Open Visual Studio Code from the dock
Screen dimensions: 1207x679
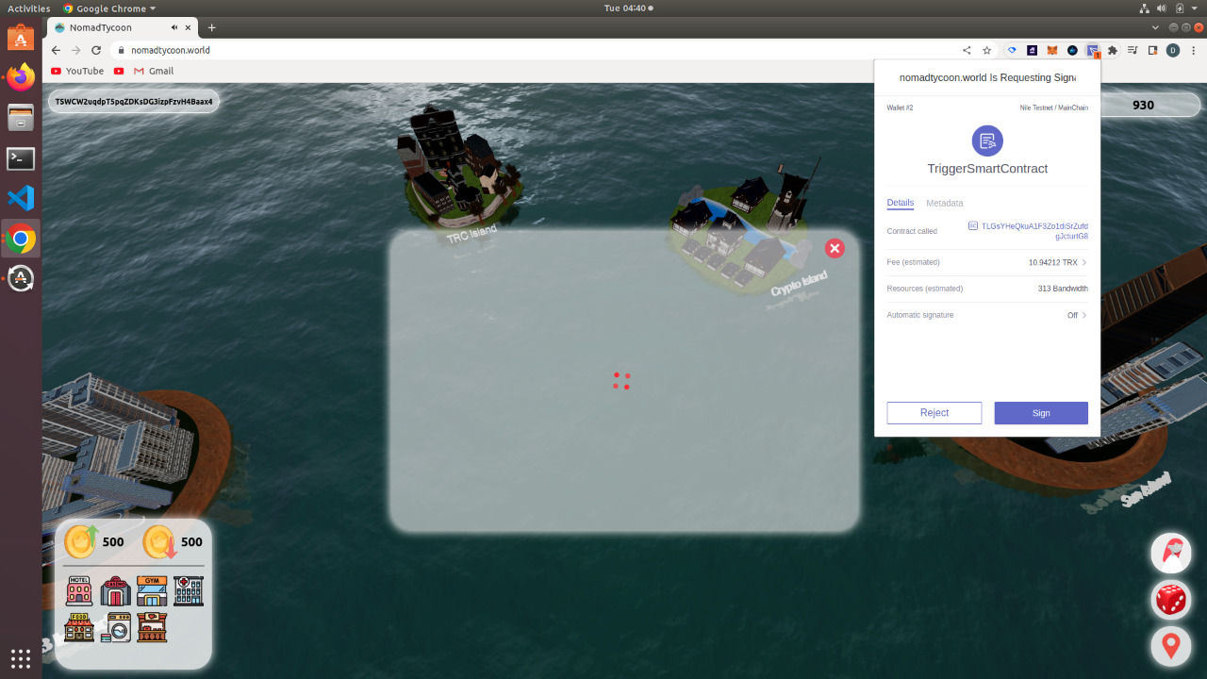tap(21, 198)
